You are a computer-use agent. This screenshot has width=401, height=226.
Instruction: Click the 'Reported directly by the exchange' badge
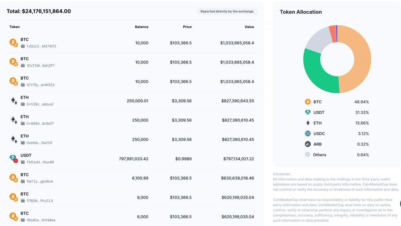click(x=227, y=11)
